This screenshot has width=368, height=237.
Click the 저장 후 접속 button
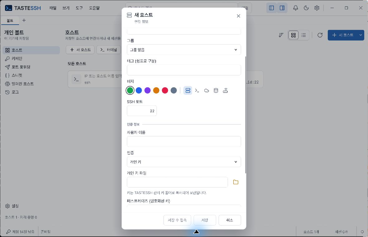click(177, 220)
